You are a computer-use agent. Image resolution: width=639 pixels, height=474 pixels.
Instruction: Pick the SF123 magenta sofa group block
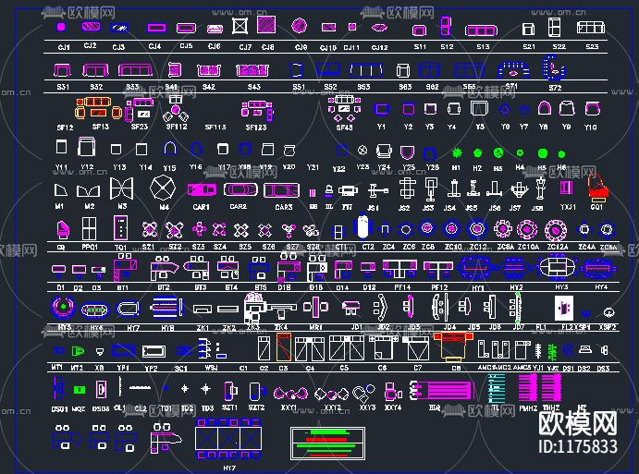click(257, 111)
